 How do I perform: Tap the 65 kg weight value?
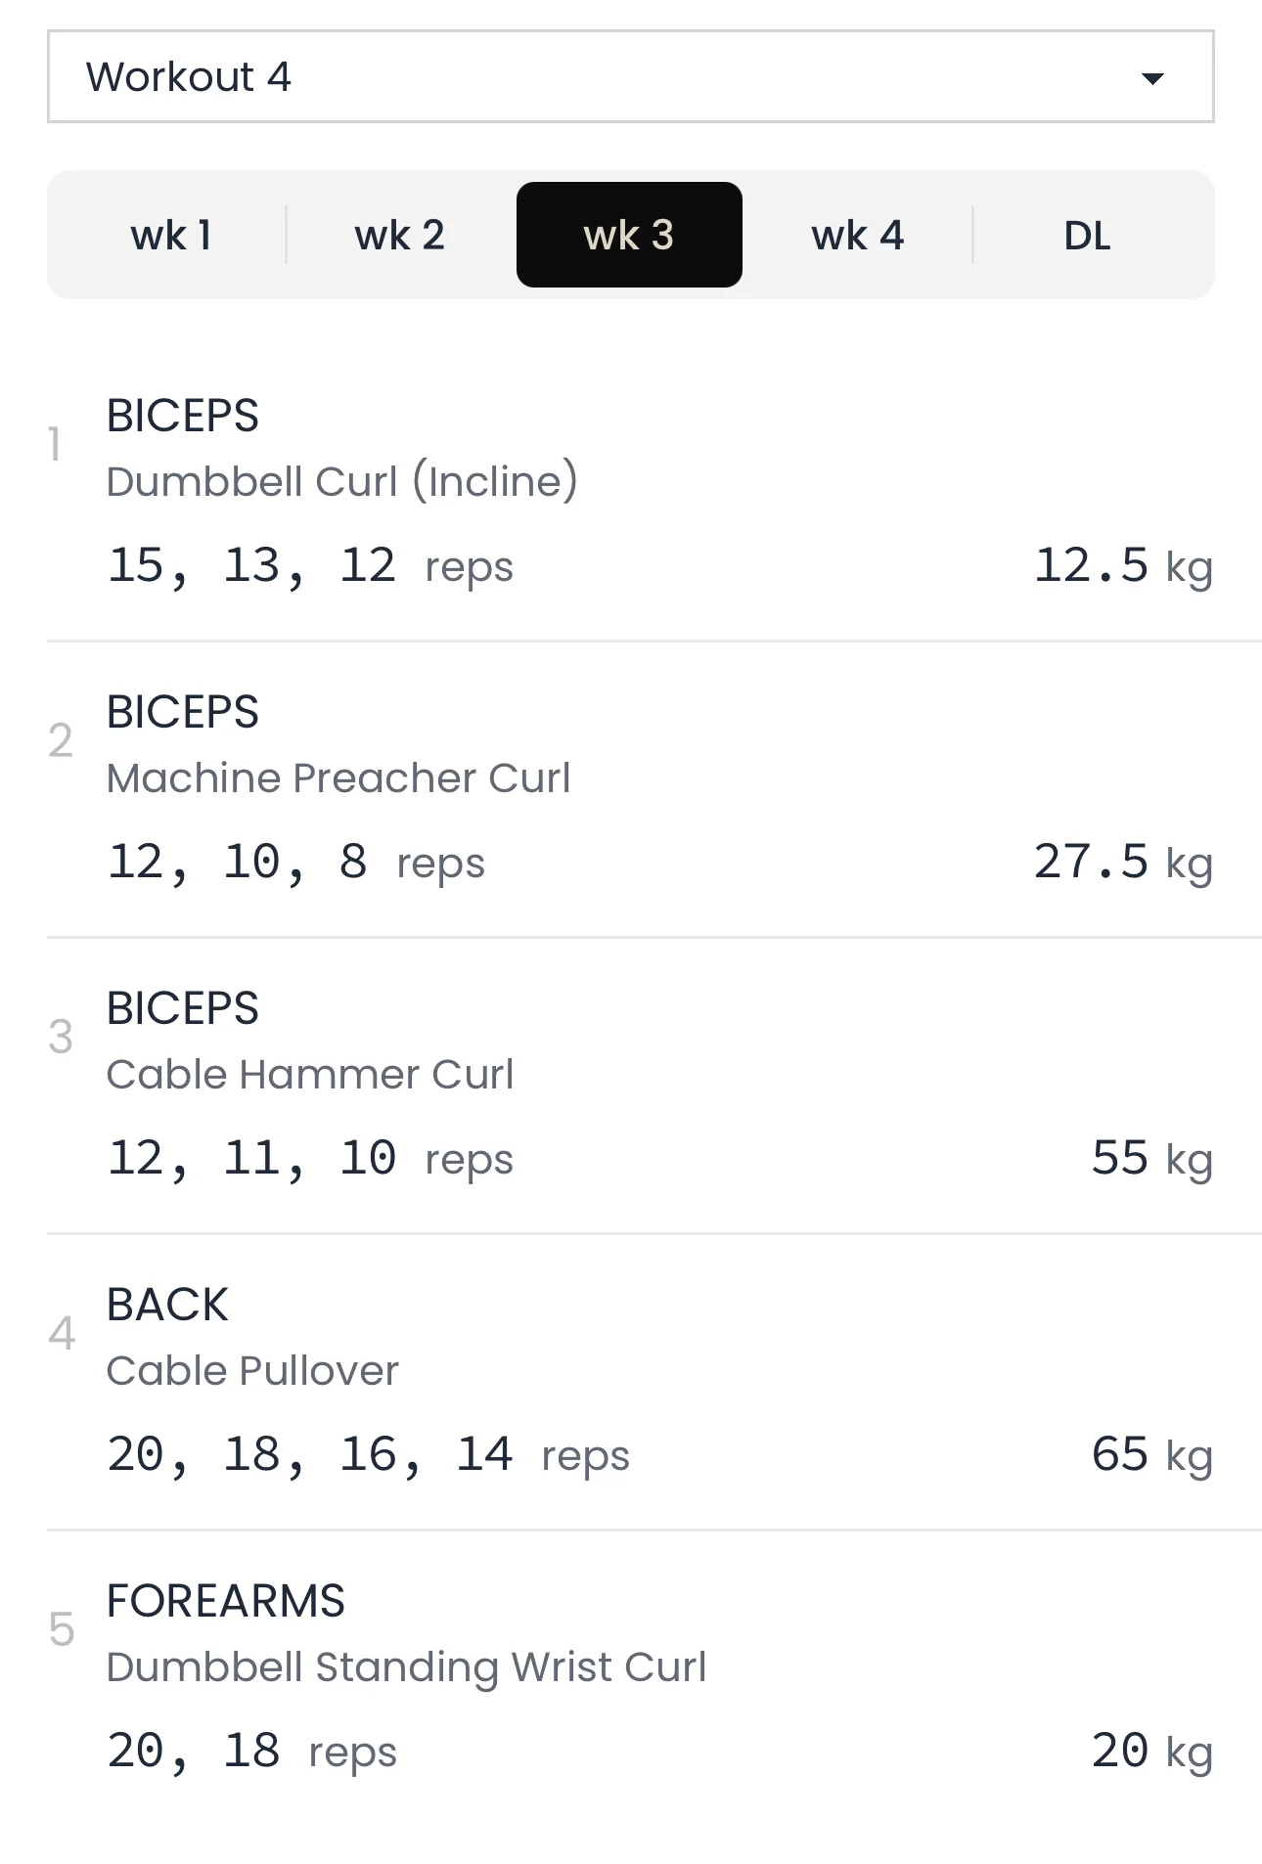click(x=1151, y=1455)
